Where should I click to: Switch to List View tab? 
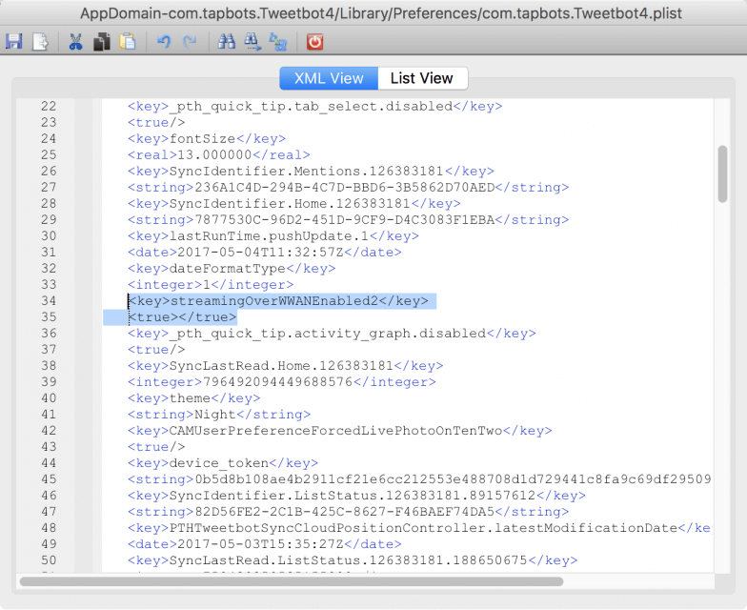pyautogui.click(x=422, y=78)
